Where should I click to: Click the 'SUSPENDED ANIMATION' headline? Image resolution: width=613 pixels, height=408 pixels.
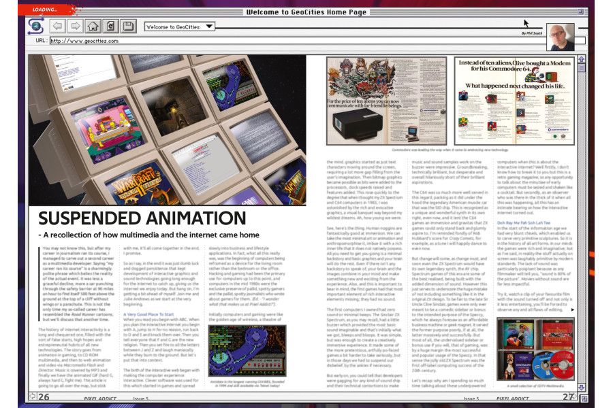click(142, 218)
